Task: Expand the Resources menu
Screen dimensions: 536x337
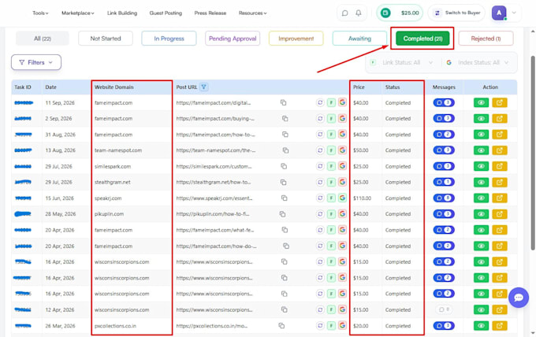Action: pyautogui.click(x=252, y=13)
